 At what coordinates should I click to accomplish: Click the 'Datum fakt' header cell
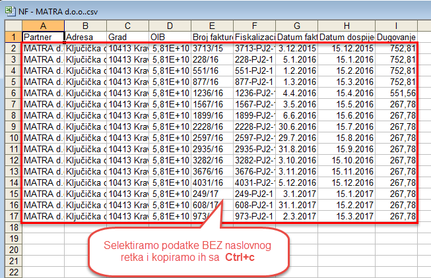[x=297, y=37]
